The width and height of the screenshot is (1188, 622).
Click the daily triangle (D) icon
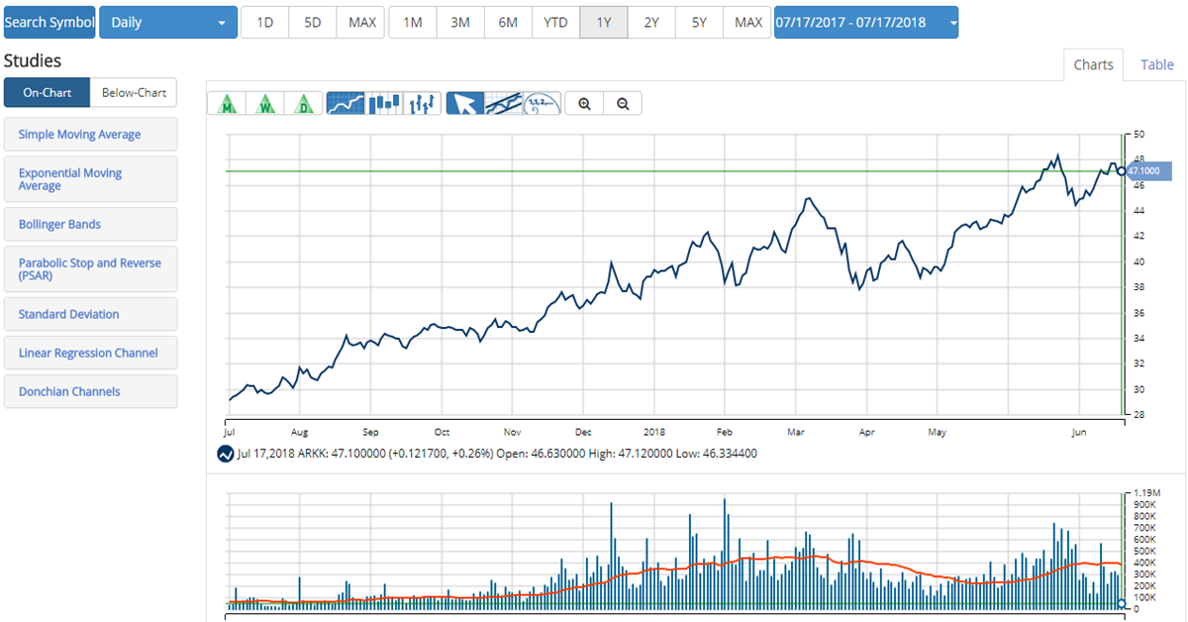point(304,103)
